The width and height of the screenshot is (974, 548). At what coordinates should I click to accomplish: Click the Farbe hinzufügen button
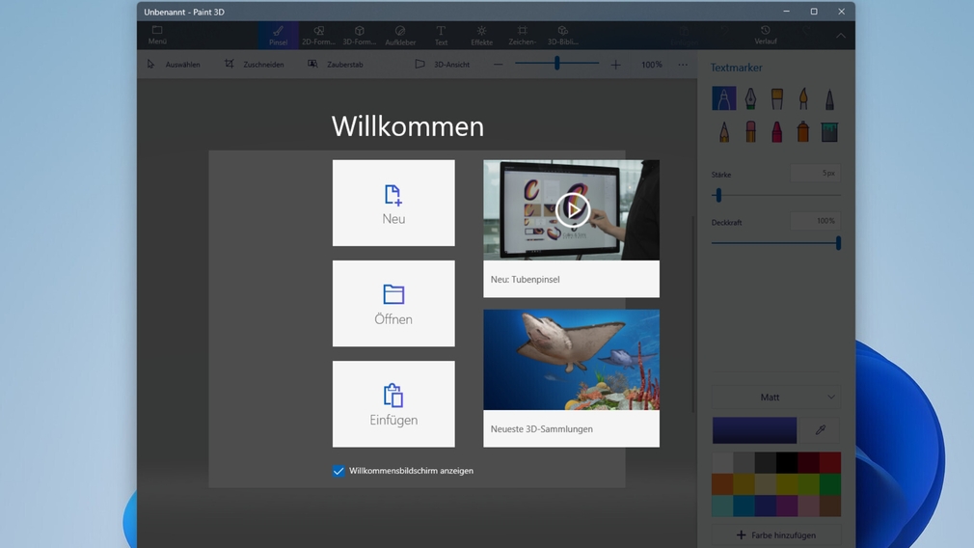coord(776,534)
